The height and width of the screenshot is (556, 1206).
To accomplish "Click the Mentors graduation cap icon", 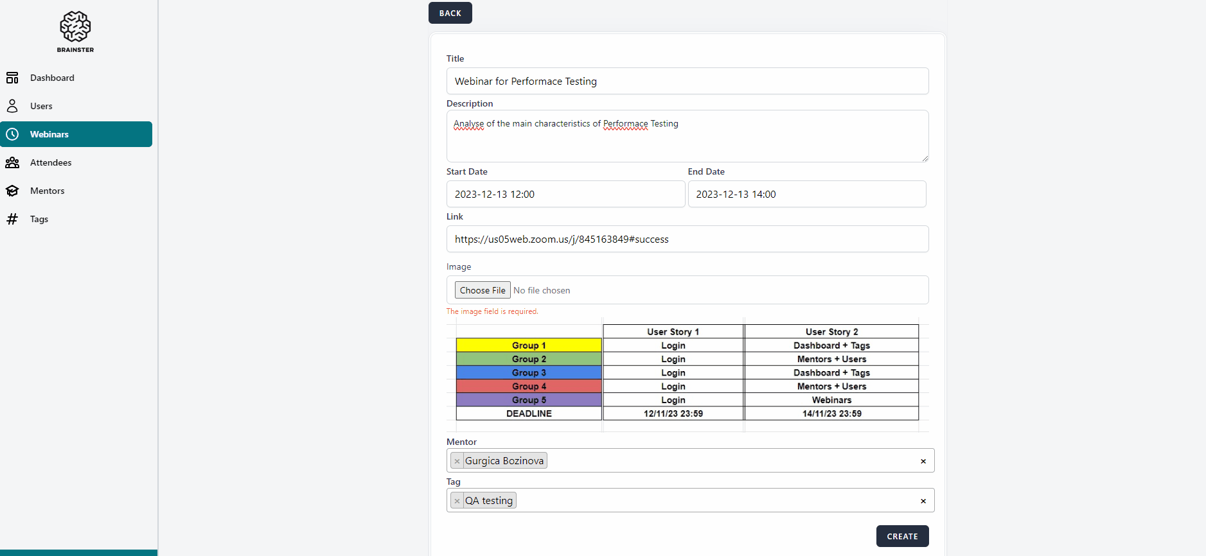I will (12, 191).
